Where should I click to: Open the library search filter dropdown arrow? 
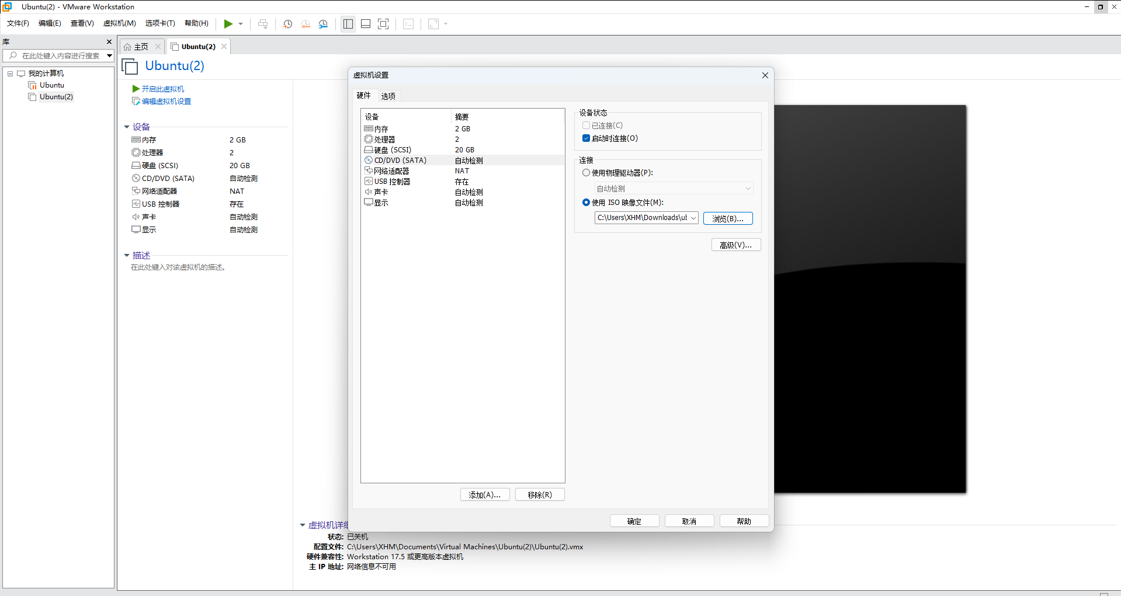(109, 55)
